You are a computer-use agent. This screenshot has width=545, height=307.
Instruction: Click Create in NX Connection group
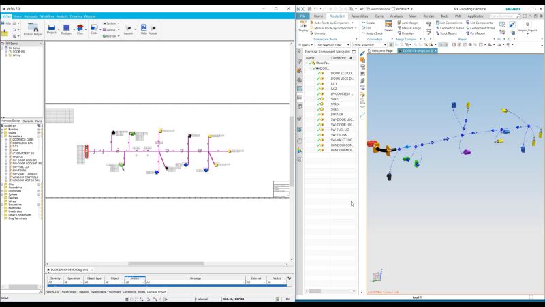click(368, 23)
